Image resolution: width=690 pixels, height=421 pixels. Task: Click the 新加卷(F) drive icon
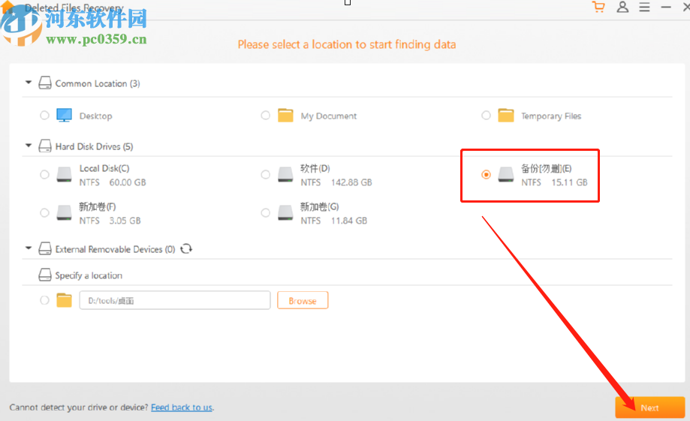[65, 213]
